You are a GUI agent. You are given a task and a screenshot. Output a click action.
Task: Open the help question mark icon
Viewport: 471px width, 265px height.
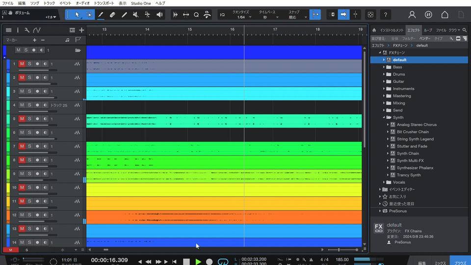(386, 15)
